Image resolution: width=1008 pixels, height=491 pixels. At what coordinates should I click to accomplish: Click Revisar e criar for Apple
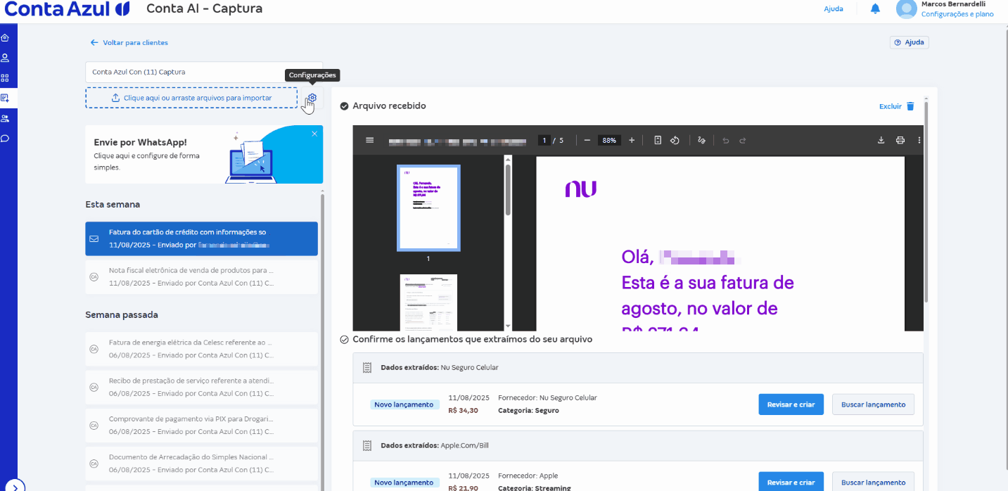[791, 482]
